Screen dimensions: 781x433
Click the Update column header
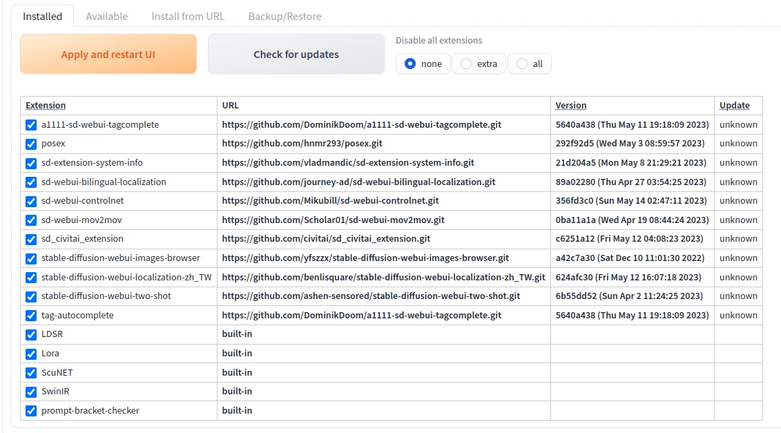(734, 106)
